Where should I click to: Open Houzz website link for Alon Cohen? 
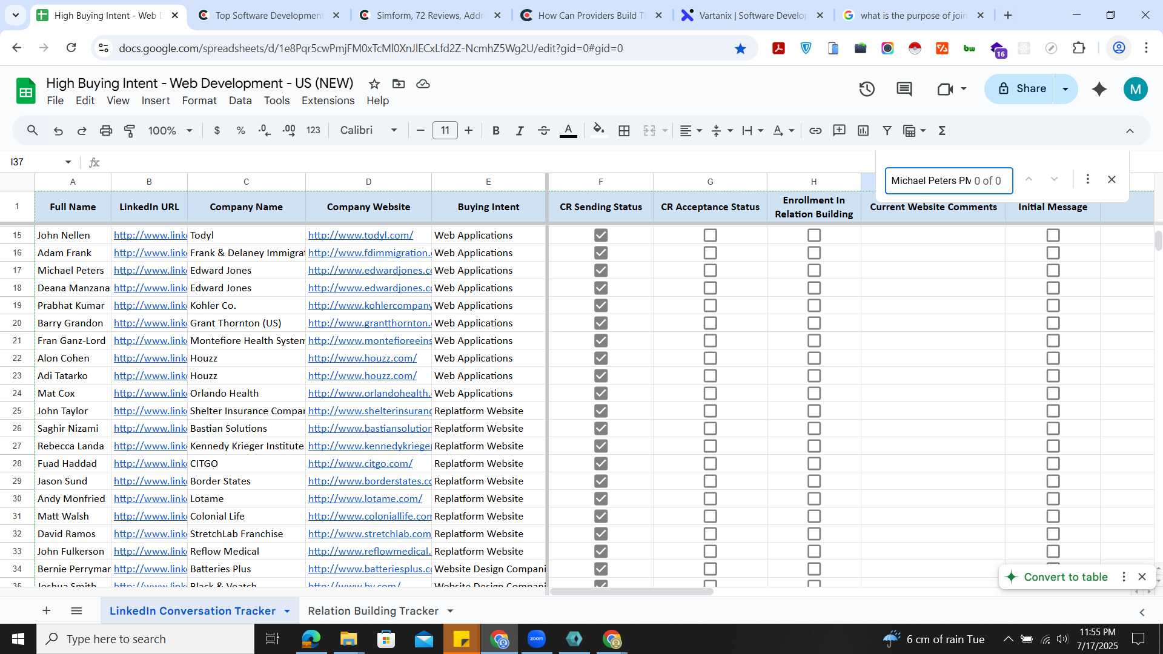(362, 358)
